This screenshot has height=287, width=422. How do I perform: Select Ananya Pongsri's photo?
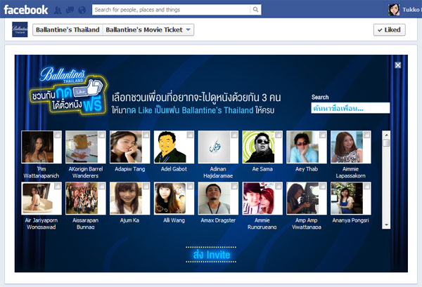347,199
